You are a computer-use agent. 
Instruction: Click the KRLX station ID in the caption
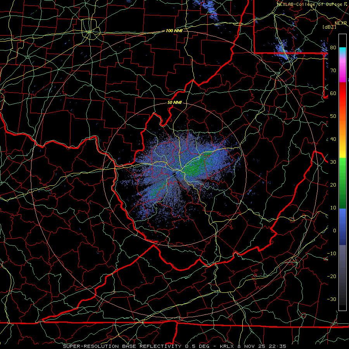pyautogui.click(x=227, y=346)
